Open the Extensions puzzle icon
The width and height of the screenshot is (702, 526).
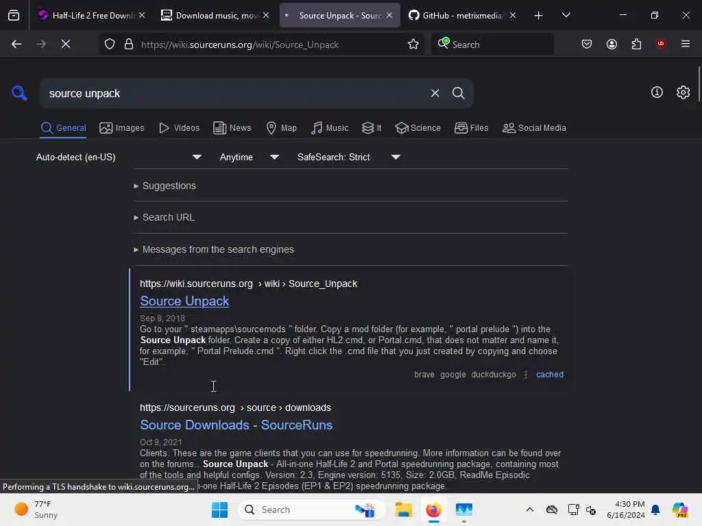[636, 44]
